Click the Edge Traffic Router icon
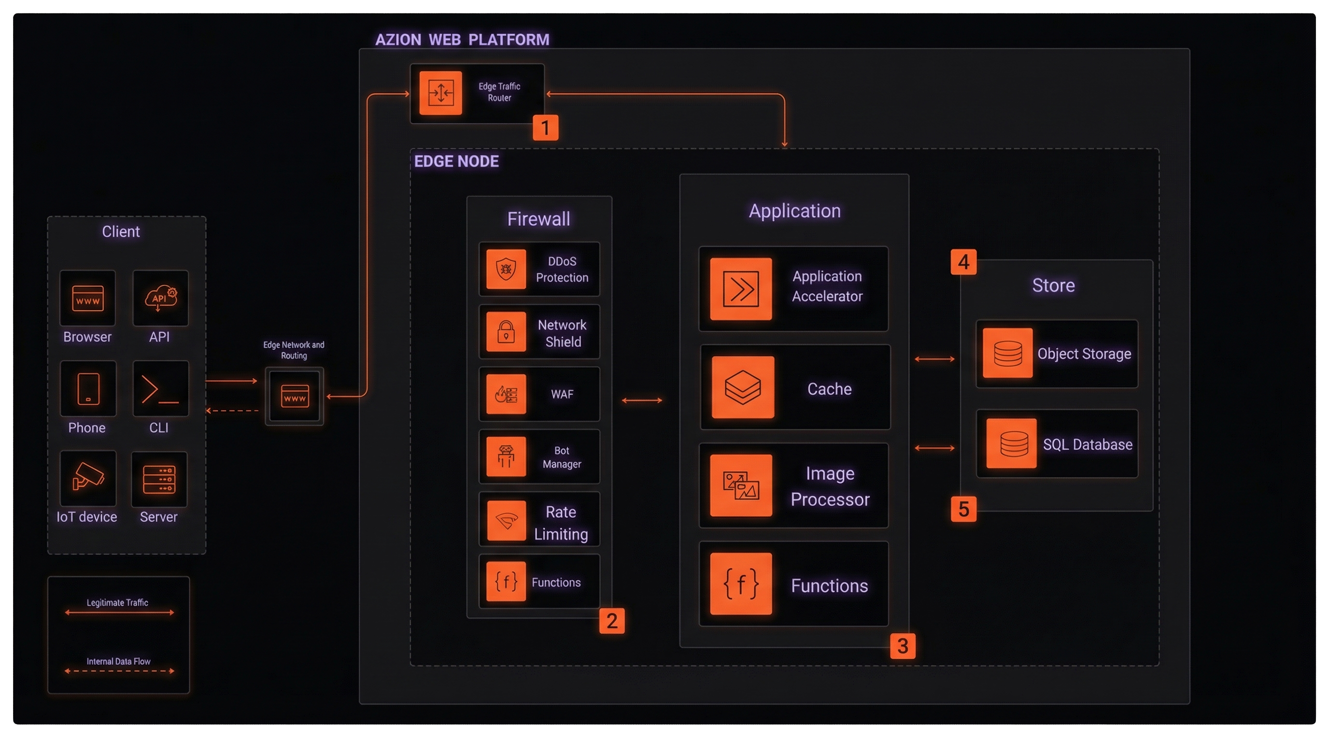This screenshot has width=1329, height=742. (440, 93)
